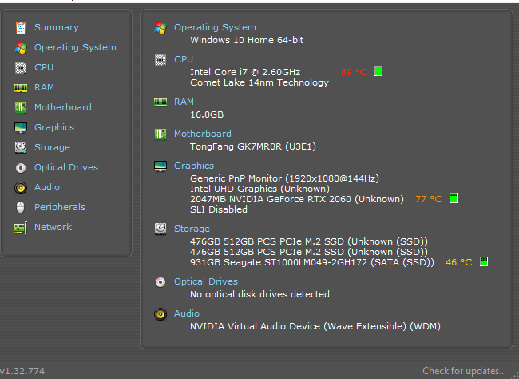Image resolution: width=519 pixels, height=379 pixels.
Task: Select Graphics in the sidebar
Action: coord(54,127)
